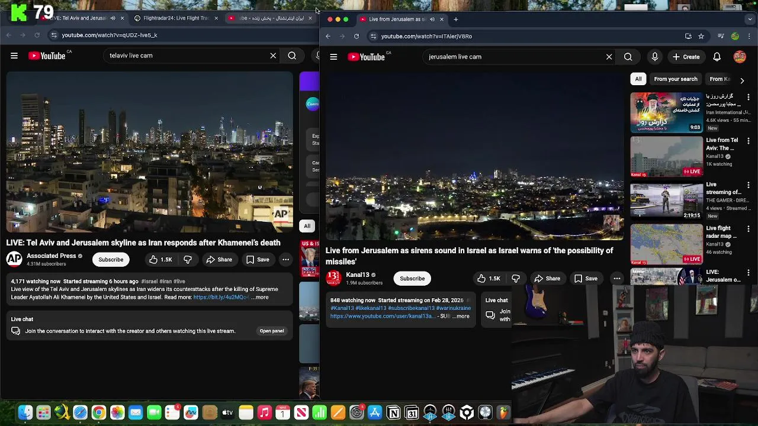This screenshot has width=758, height=426.
Task: Open the bit.ly link in AP description
Action: coord(221,298)
